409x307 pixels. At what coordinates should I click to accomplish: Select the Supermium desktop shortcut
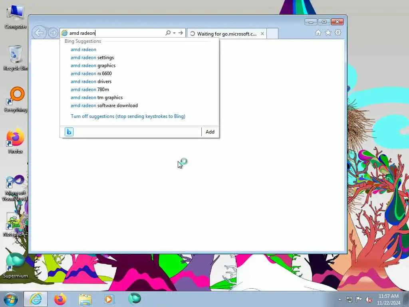(16, 266)
